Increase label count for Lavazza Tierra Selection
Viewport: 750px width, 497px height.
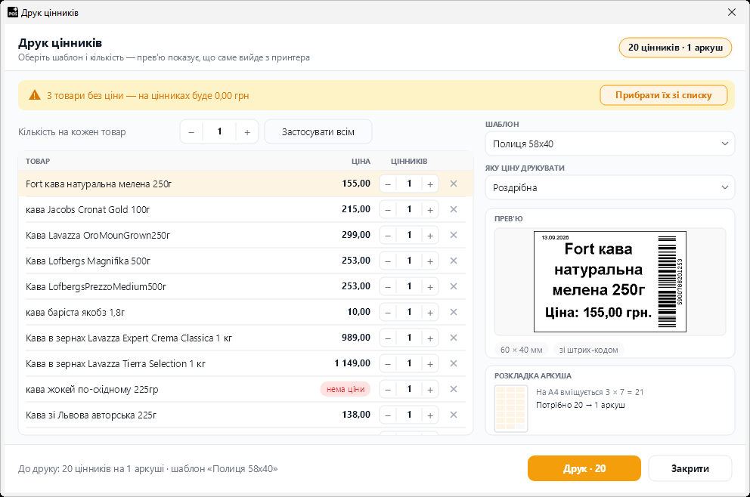pyautogui.click(x=430, y=363)
